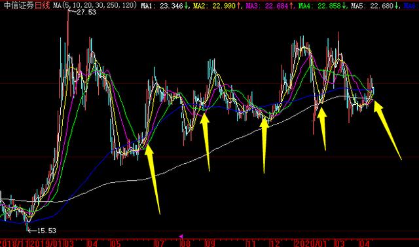Screen dimensions: 419x247
Task: Click the red up arrow beside MA2 value
Action: pos(238,6)
